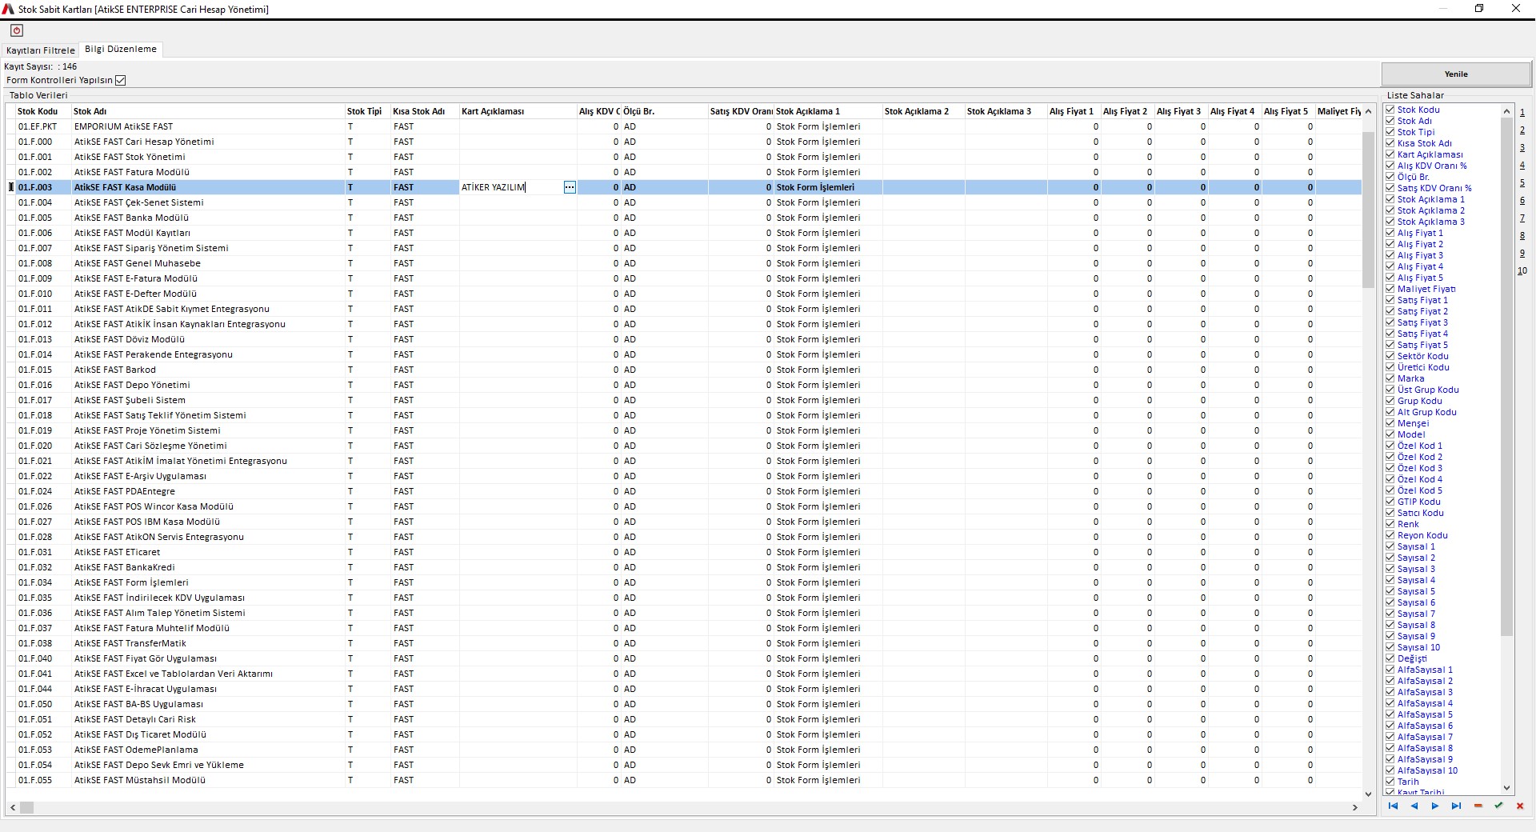Click shortcut link 4 beside field list

click(1522, 166)
